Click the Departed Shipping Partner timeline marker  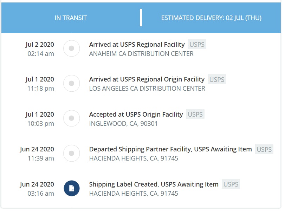point(72,153)
